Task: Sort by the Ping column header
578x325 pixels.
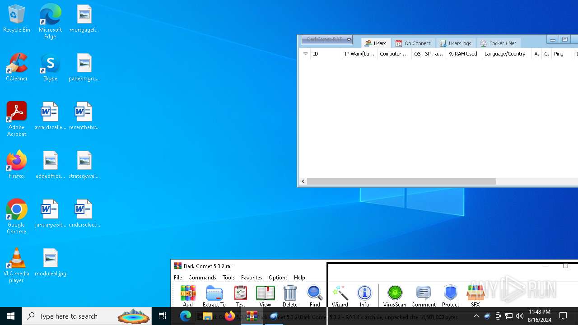Action: (x=563, y=54)
